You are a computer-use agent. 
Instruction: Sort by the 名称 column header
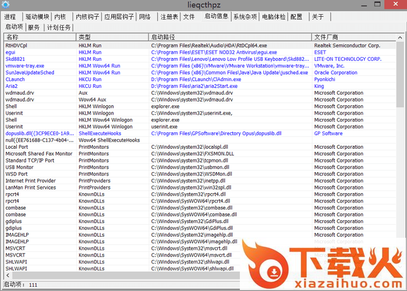[40, 37]
